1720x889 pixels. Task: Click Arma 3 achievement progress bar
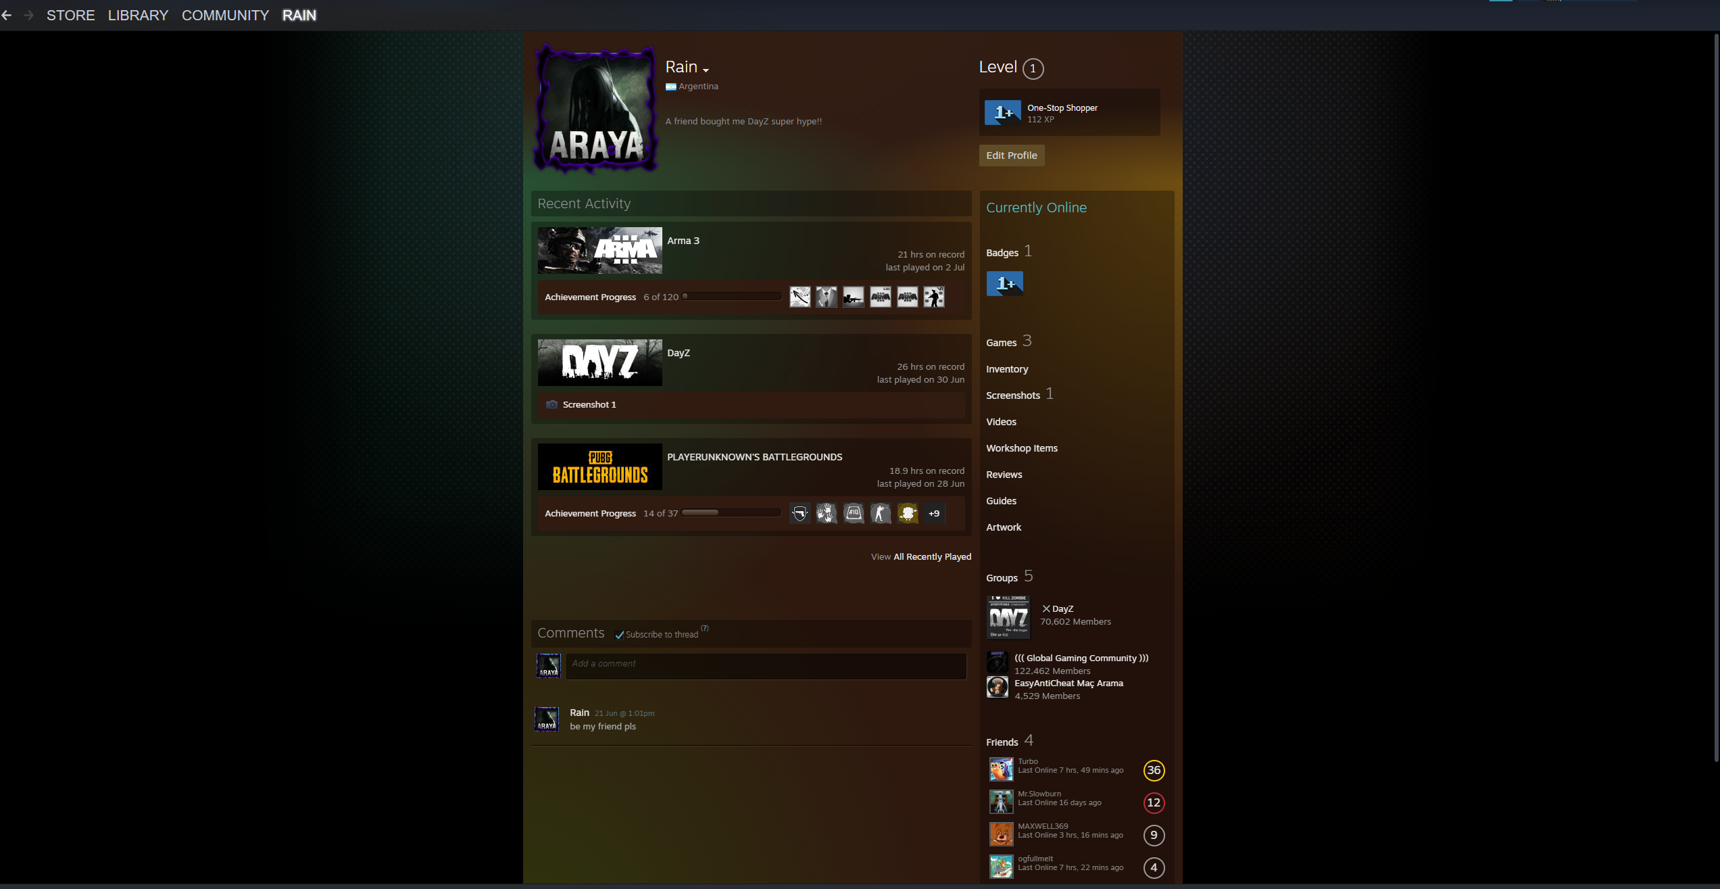tap(731, 296)
